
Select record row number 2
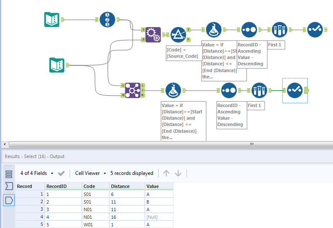[30, 202]
